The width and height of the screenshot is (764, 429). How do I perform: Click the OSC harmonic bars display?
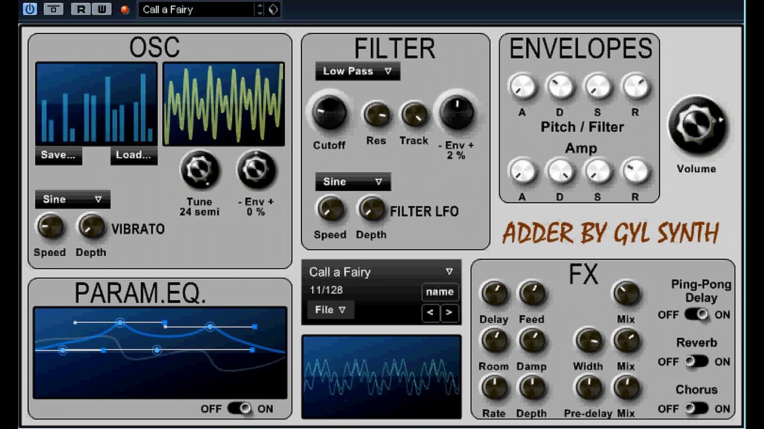point(96,104)
